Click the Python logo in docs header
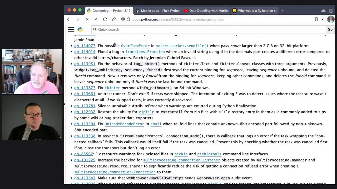This screenshot has height=189, width=337. 80,29
